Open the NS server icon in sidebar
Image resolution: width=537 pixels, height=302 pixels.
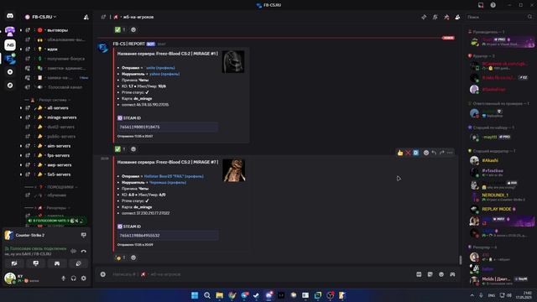[10, 44]
